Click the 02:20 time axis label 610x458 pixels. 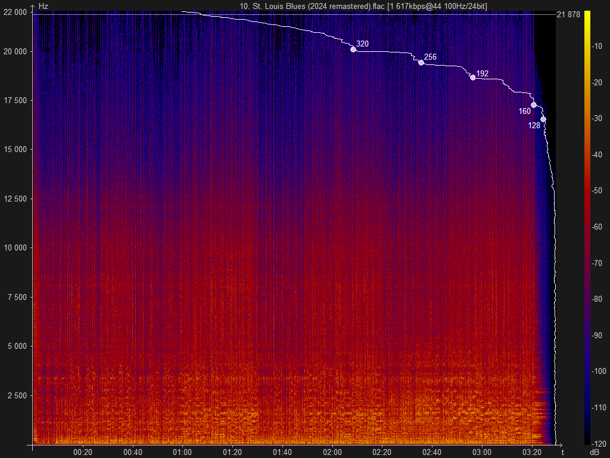(x=382, y=453)
